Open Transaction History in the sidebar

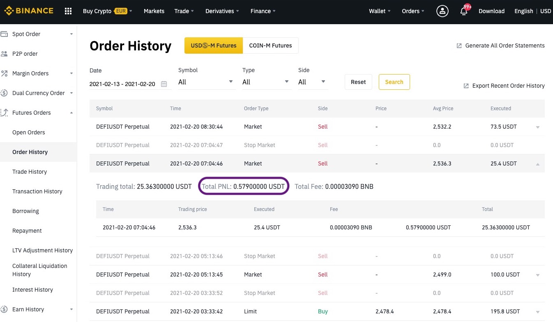37,191
